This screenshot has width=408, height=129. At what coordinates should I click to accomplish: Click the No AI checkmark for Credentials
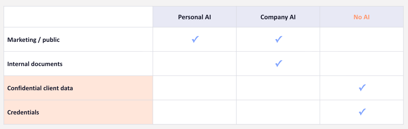point(362,112)
